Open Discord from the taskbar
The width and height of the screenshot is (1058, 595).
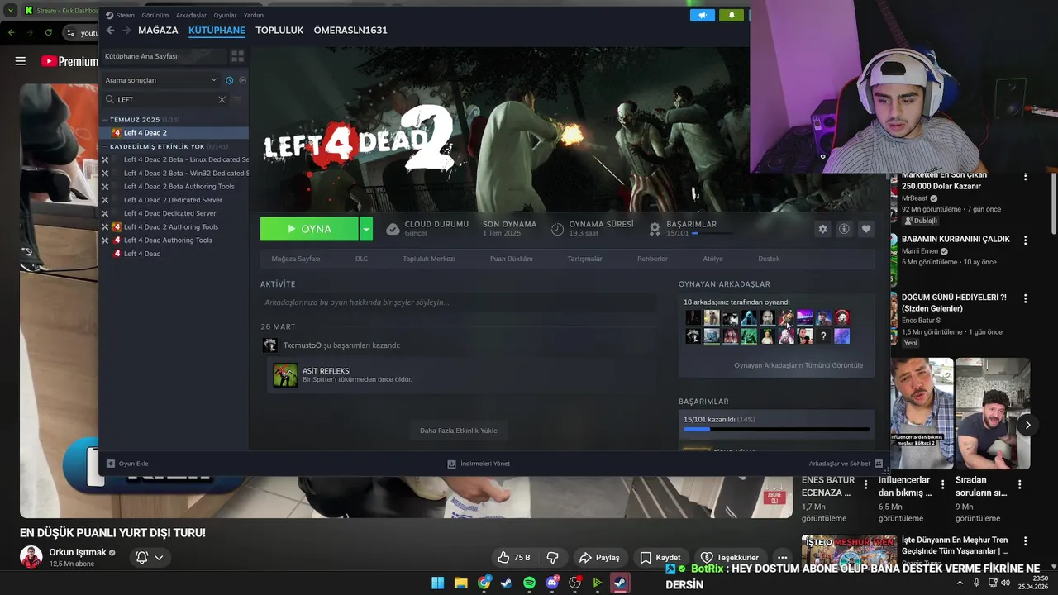(552, 583)
